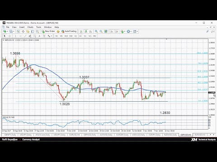Select the arrow Cursor tool
Screen dimensions: 217x162
coord(5,36)
